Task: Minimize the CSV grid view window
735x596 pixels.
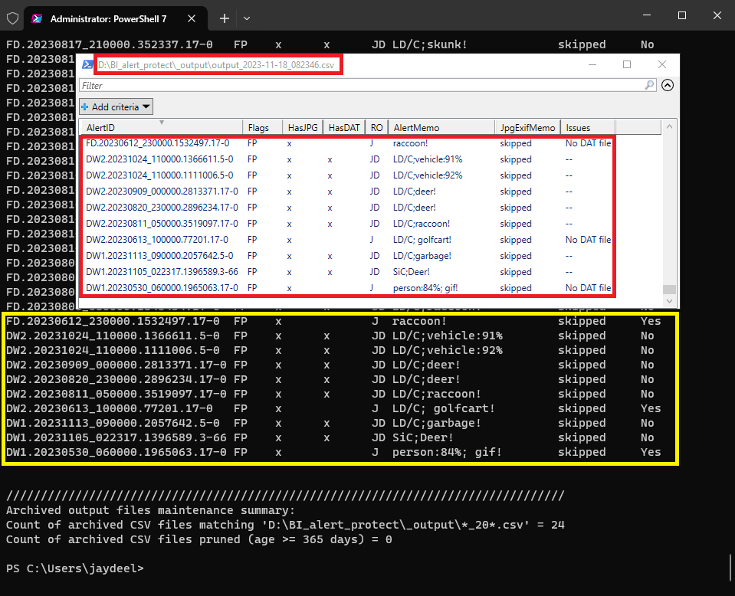Action: click(x=592, y=64)
